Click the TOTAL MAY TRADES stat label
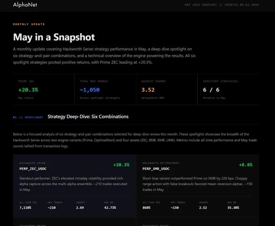 [x=94, y=81]
